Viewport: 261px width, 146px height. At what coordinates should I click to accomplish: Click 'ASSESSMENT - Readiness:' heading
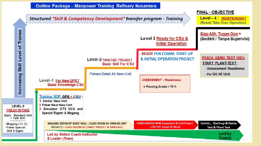coord(161,80)
